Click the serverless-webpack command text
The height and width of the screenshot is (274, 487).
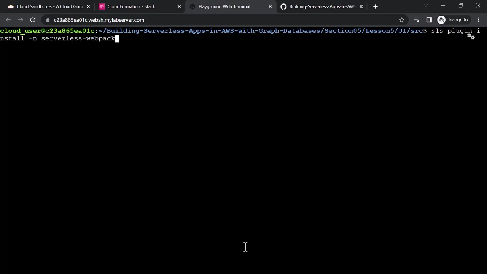78,38
